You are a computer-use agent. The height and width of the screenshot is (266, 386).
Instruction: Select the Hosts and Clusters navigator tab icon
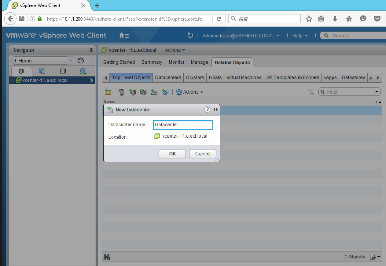[21, 71]
